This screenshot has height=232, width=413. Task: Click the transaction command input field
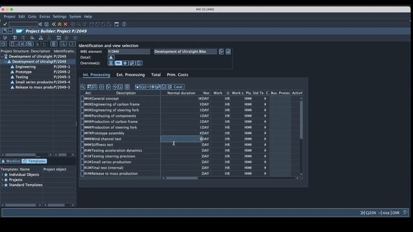(x=23, y=24)
